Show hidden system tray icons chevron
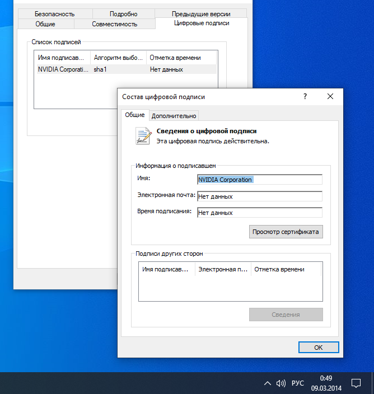The image size is (374, 394). click(x=268, y=383)
